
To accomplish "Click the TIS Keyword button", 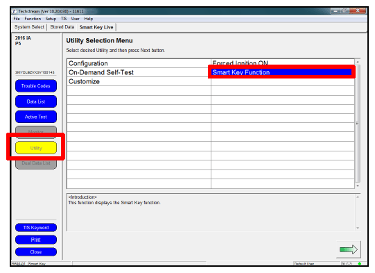I will point(36,227).
